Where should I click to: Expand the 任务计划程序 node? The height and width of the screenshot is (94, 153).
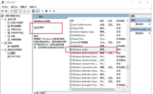coord(6,23)
